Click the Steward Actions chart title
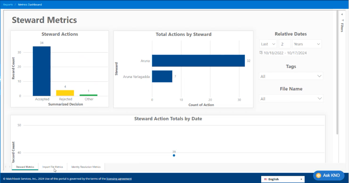 tap(60, 34)
